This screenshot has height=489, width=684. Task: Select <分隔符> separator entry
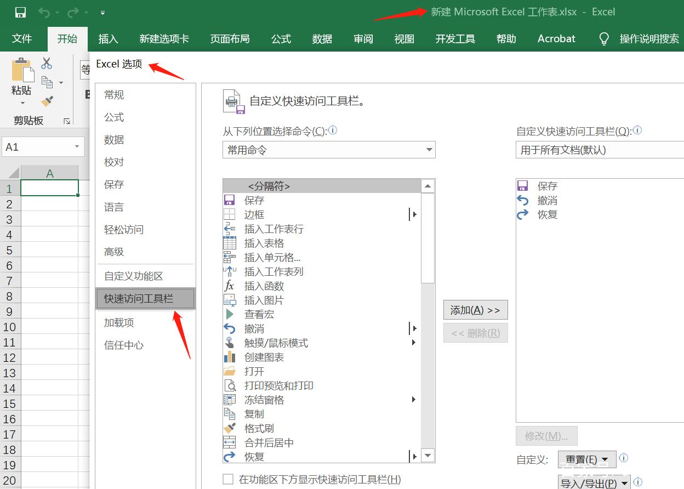click(x=321, y=186)
